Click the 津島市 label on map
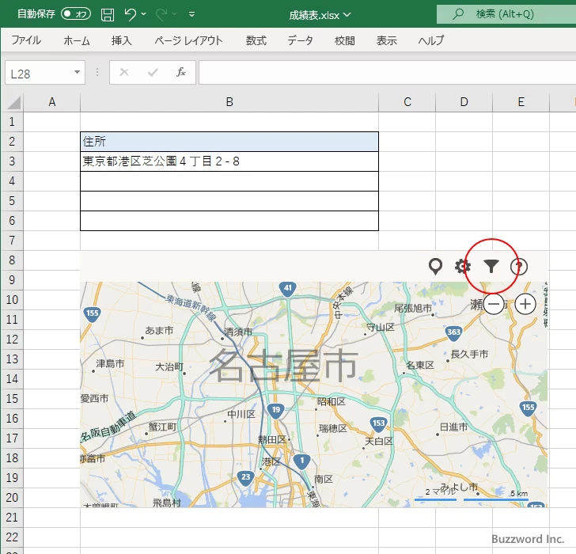The image size is (576, 554). click(x=110, y=364)
